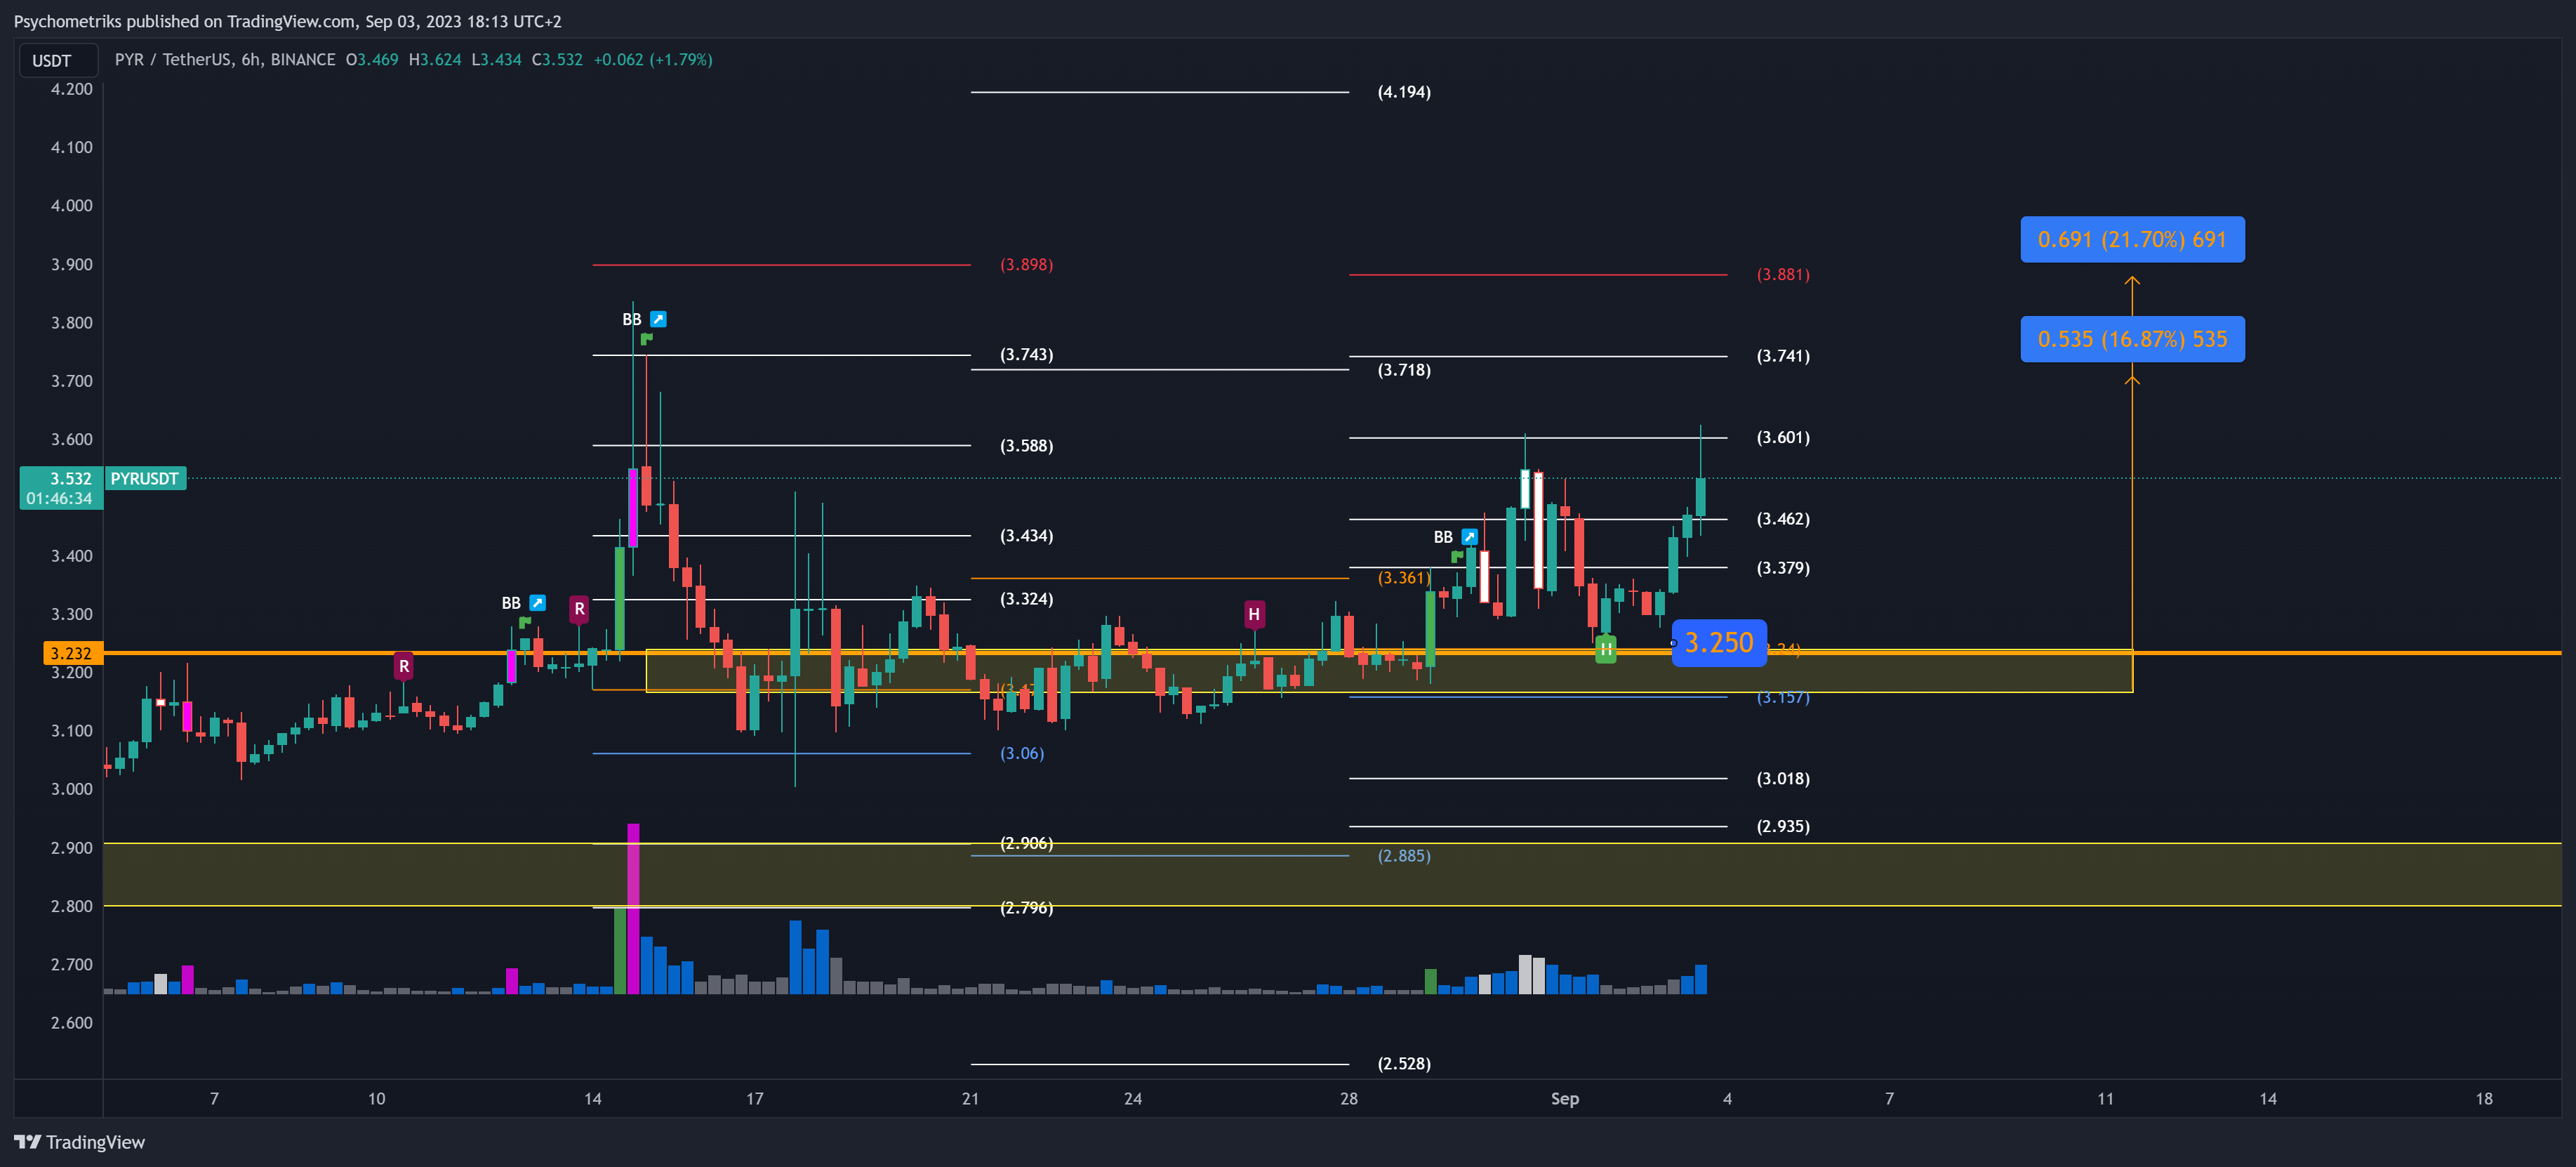Select the red (3.881) level label
Screen dimensions: 2576x1167
point(1783,275)
